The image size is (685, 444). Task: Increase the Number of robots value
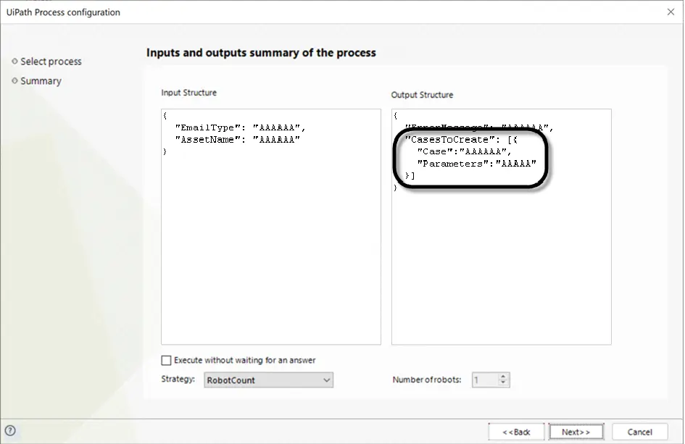tap(503, 377)
